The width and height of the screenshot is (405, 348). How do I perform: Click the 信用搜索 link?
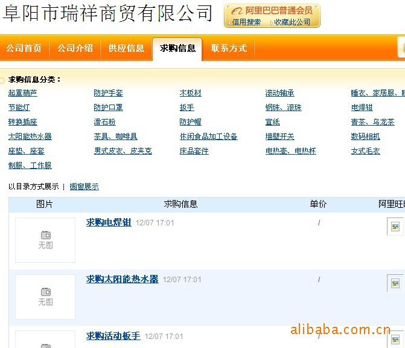[246, 22]
